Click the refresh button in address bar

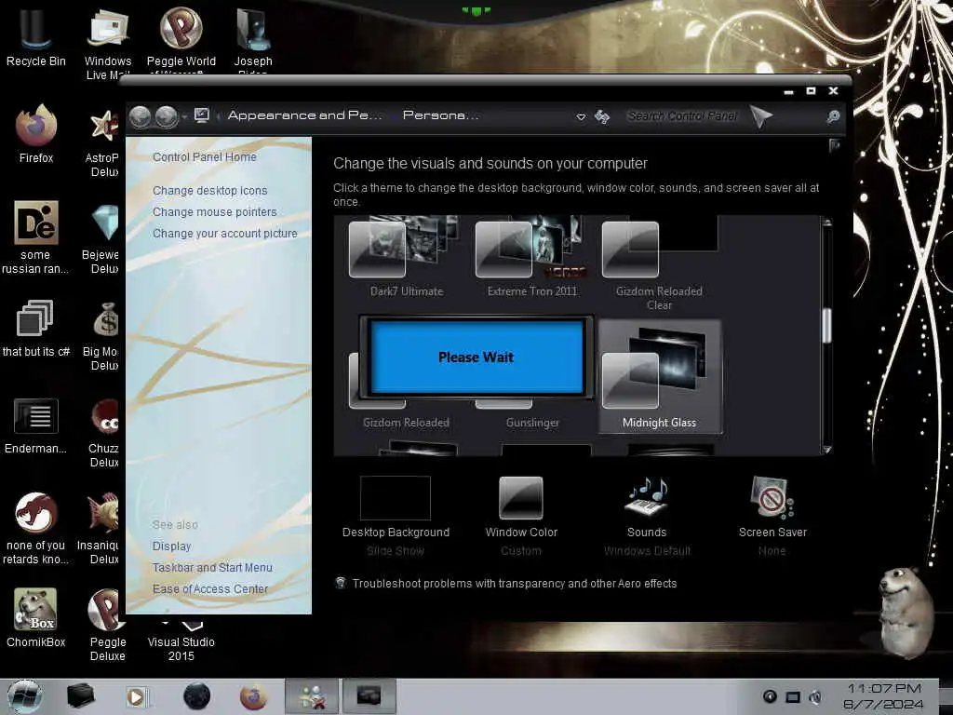[x=602, y=116]
